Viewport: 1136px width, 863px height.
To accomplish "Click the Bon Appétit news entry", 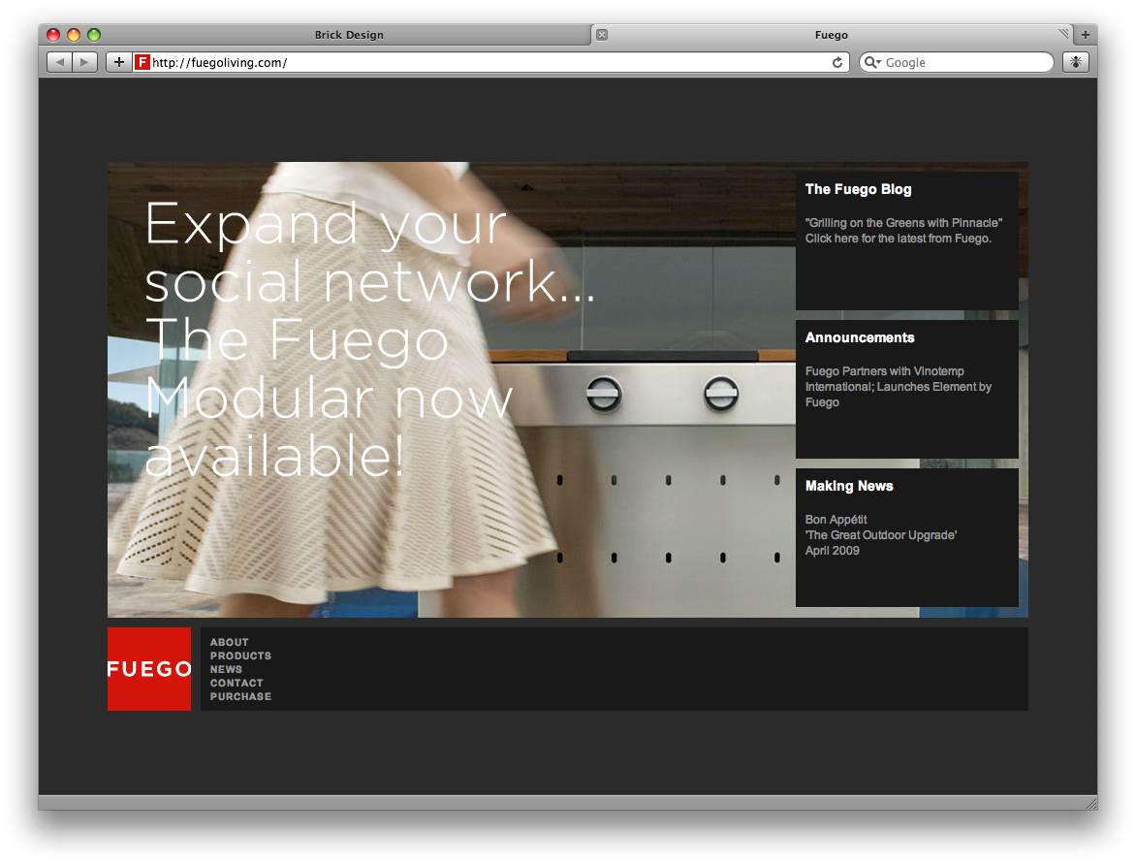I will [x=836, y=520].
